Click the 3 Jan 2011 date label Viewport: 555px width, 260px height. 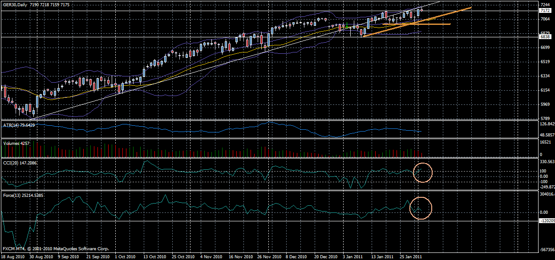pos(354,257)
